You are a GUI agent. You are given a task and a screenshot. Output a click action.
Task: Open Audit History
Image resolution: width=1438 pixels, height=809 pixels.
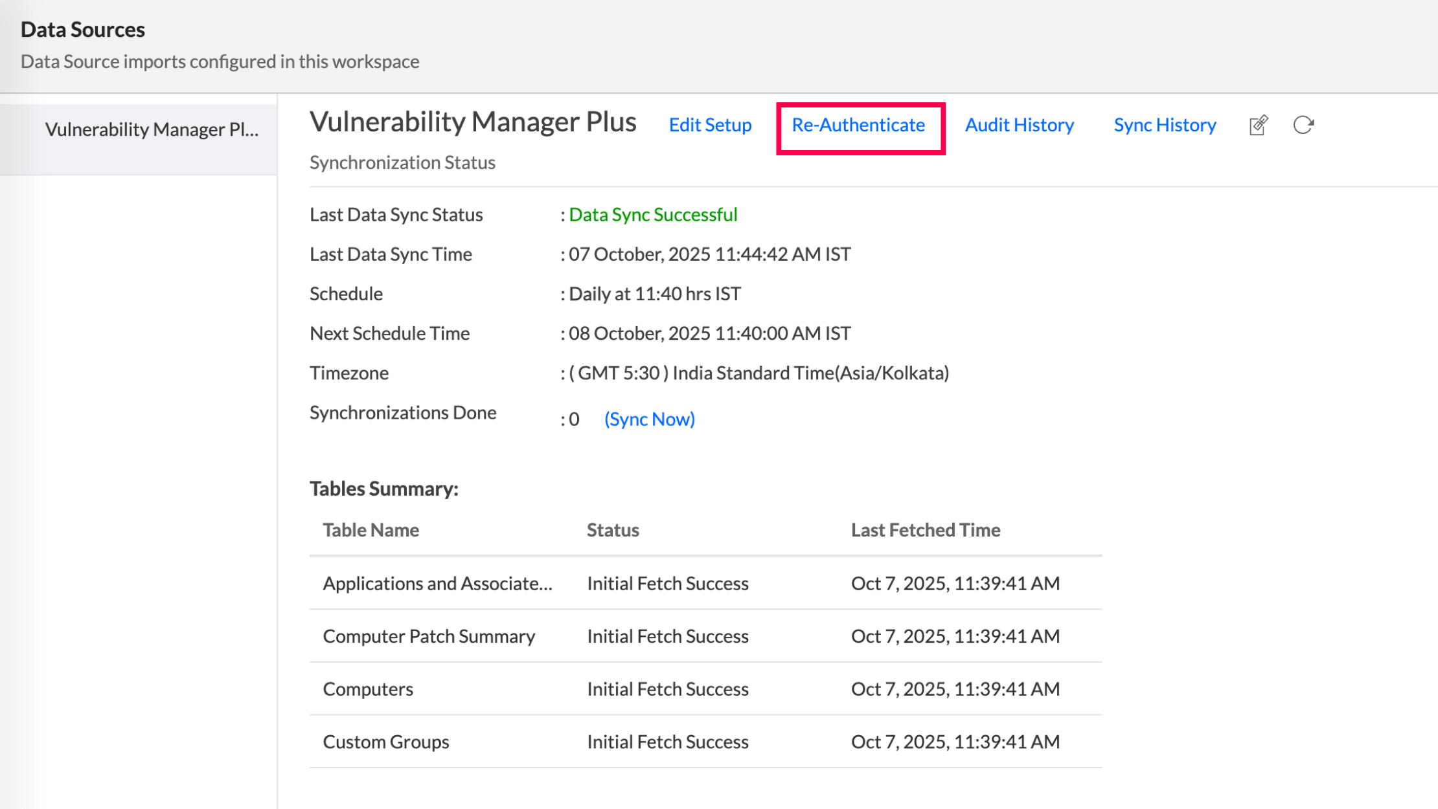(1019, 125)
